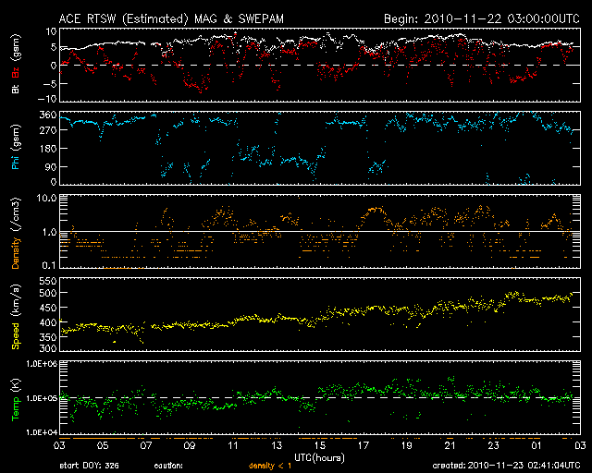Click the start DOY: 326 text
The width and height of the screenshot is (592, 473).
90,466
